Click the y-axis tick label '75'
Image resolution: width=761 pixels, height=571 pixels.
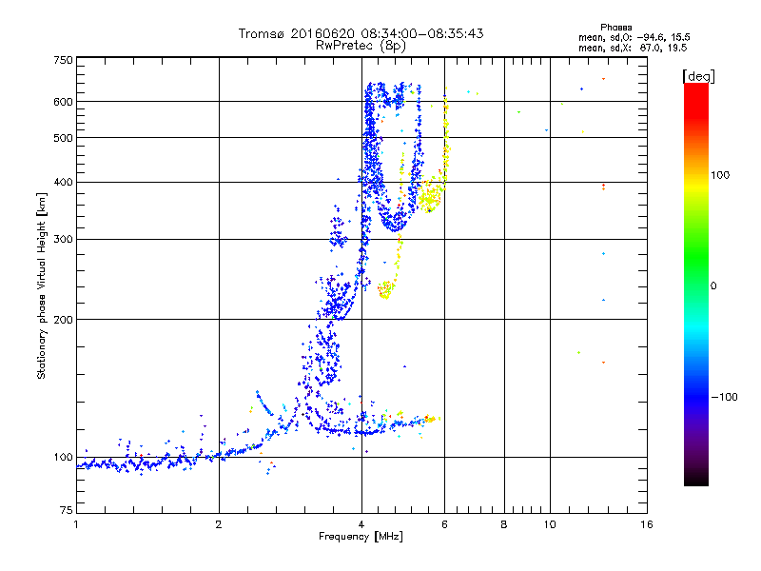click(x=67, y=510)
